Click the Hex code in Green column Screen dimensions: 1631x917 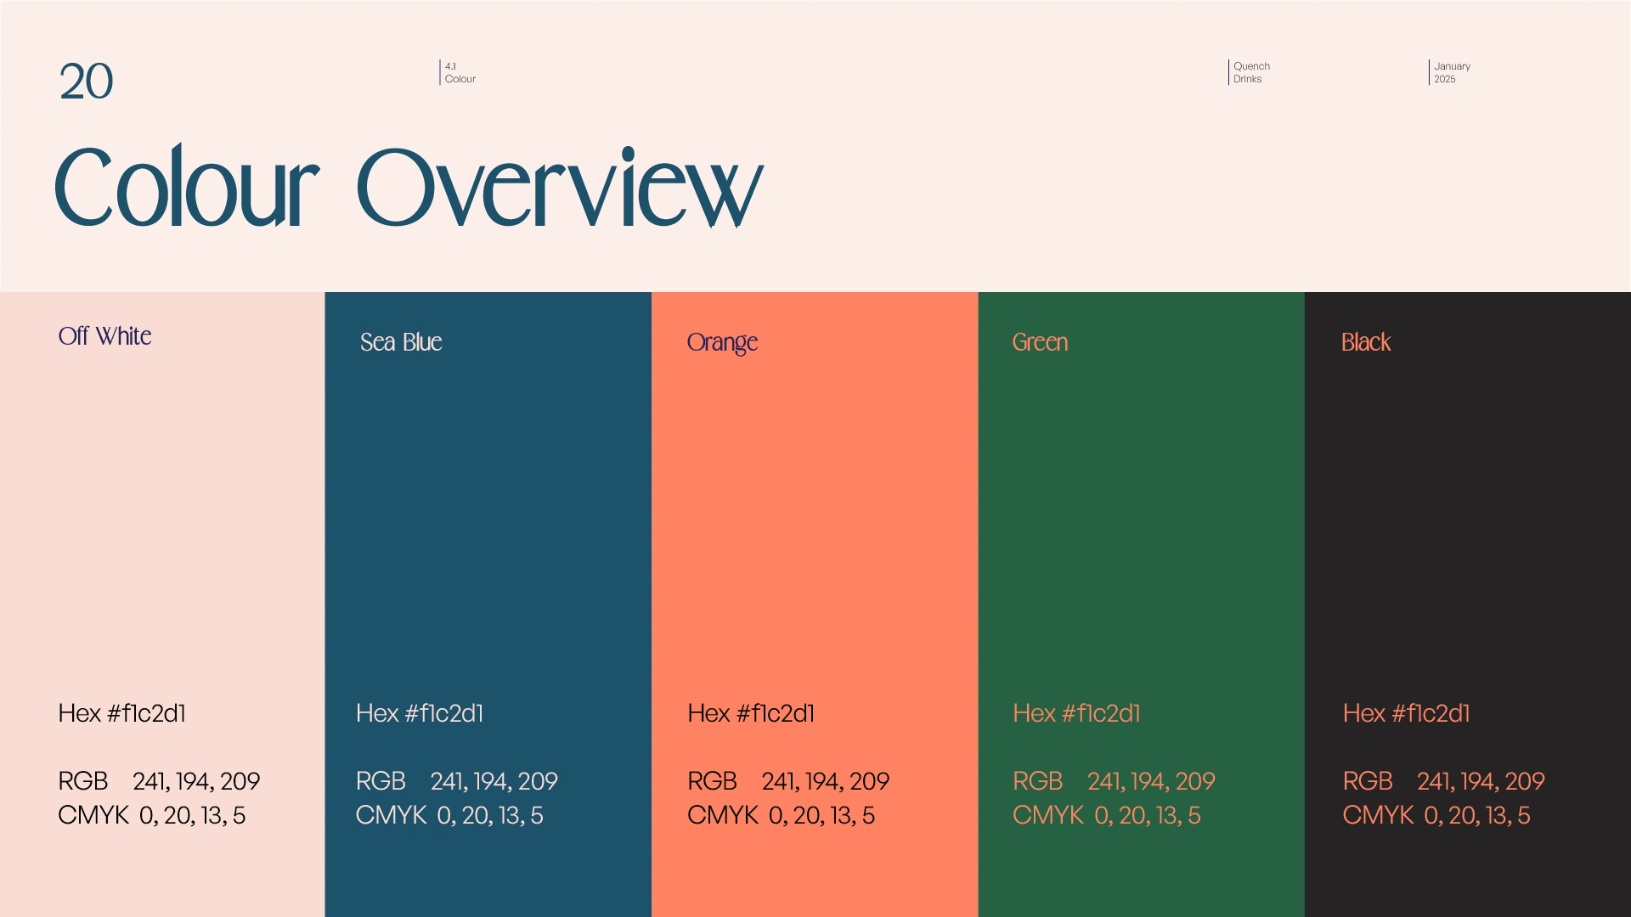click(1076, 713)
